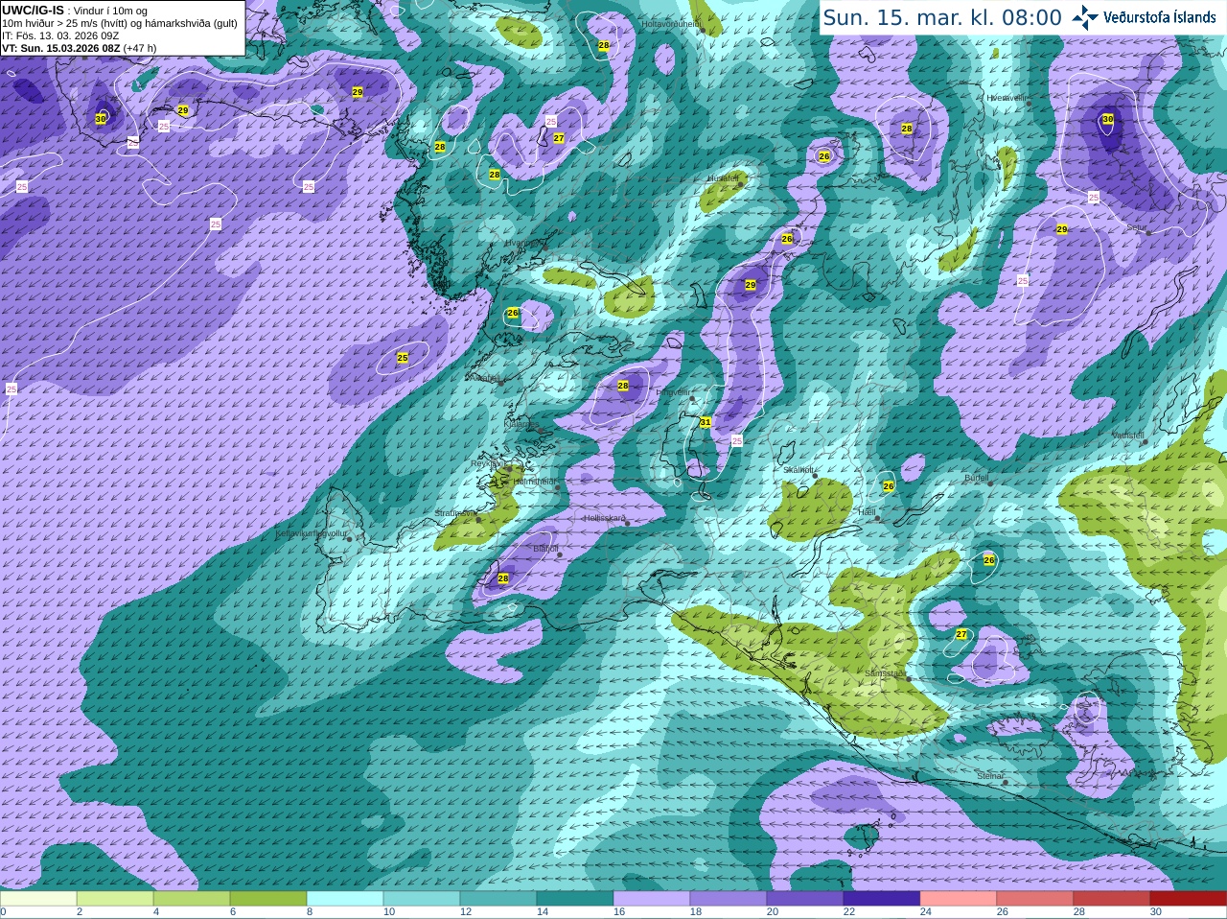
Task: Click the yellow 28 gust marker below Bláfjöll
Action: point(503,578)
